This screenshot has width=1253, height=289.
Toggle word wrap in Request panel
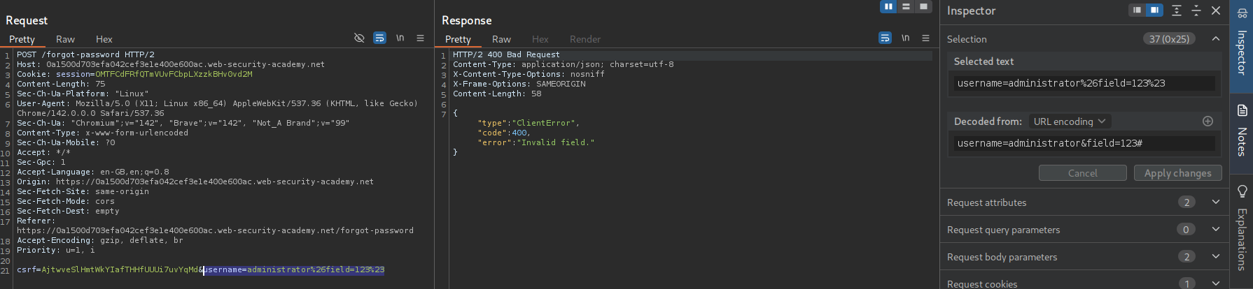coord(379,38)
